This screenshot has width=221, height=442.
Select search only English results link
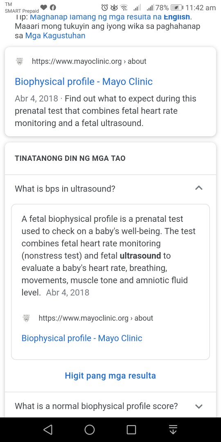[110, 17]
